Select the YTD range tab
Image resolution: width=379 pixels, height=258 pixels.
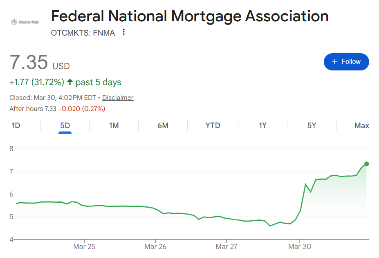click(x=213, y=126)
